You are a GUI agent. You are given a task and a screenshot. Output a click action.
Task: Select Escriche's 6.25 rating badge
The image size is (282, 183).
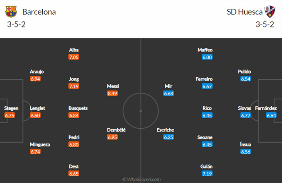pyautogui.click(x=169, y=137)
